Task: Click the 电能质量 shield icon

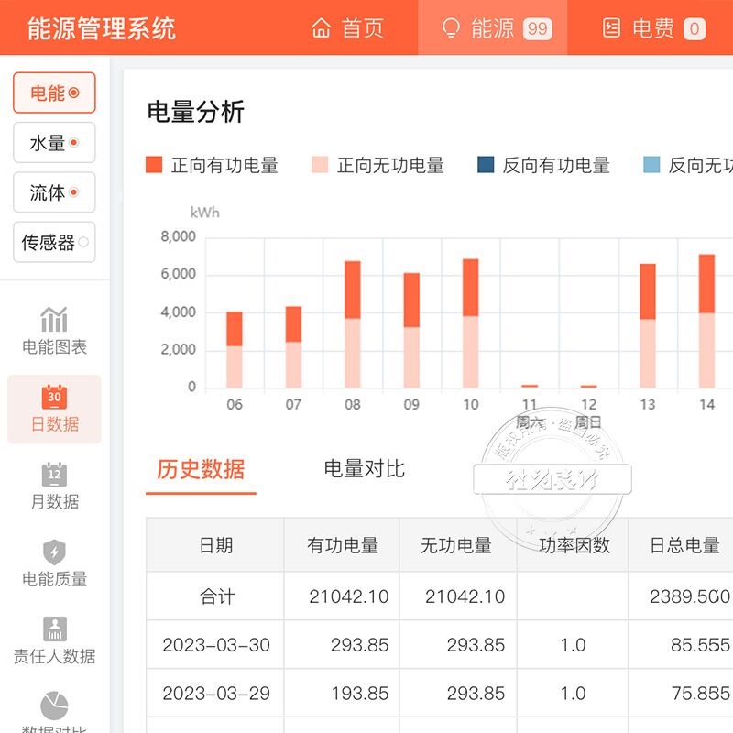Action: 55,552
